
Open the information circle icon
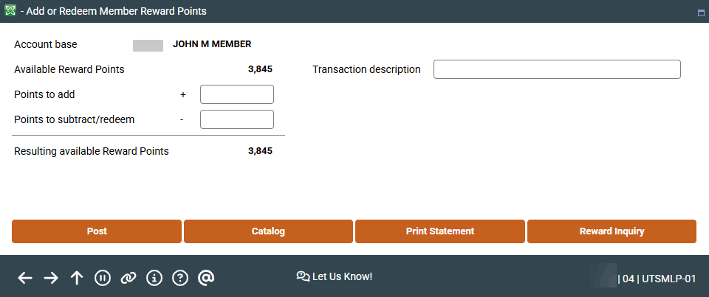[x=154, y=278]
